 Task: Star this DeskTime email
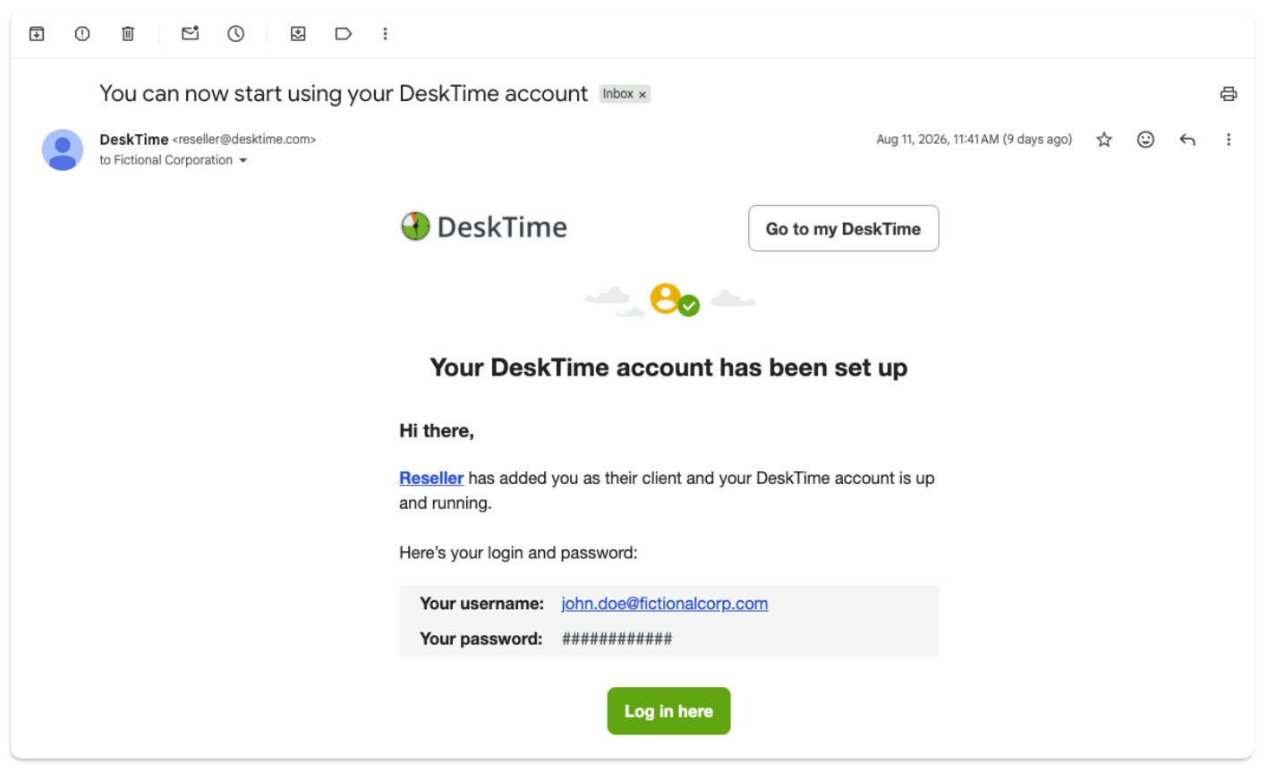click(x=1104, y=140)
